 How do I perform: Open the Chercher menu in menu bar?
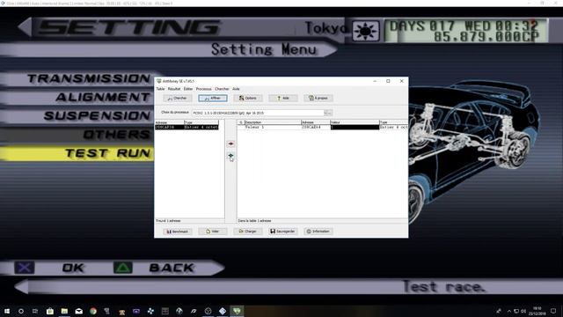click(222, 89)
